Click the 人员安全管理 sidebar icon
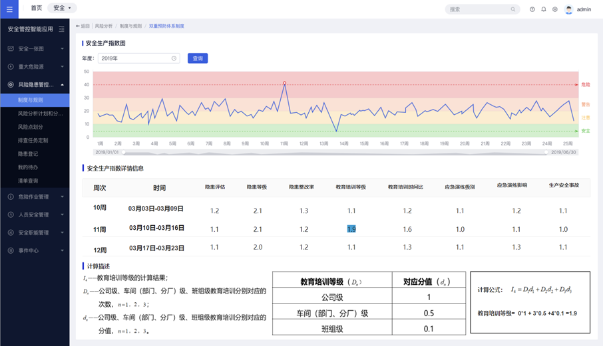603x346 pixels. click(x=11, y=215)
